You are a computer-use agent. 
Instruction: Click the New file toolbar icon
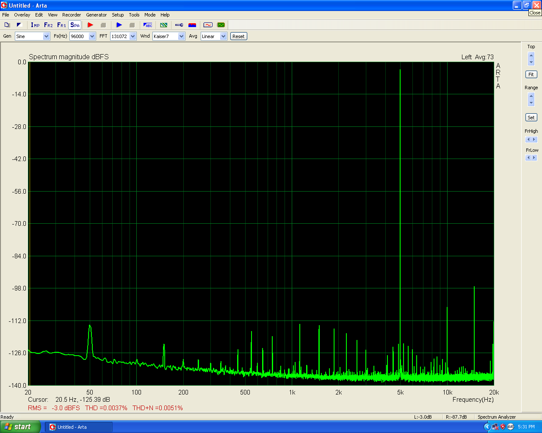pos(7,25)
